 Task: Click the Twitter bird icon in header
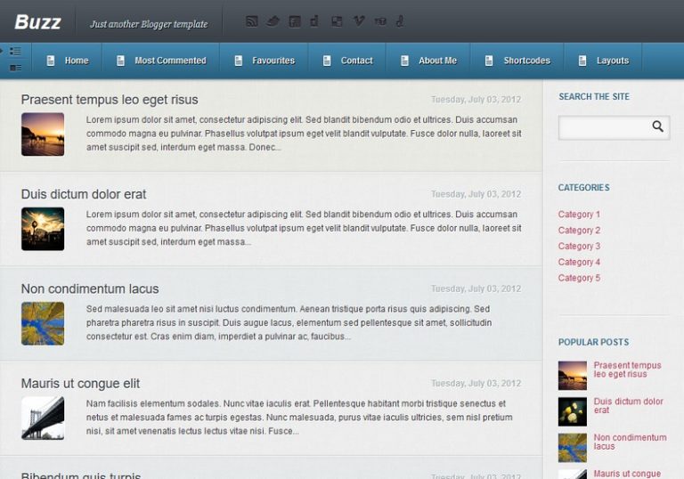[x=273, y=21]
